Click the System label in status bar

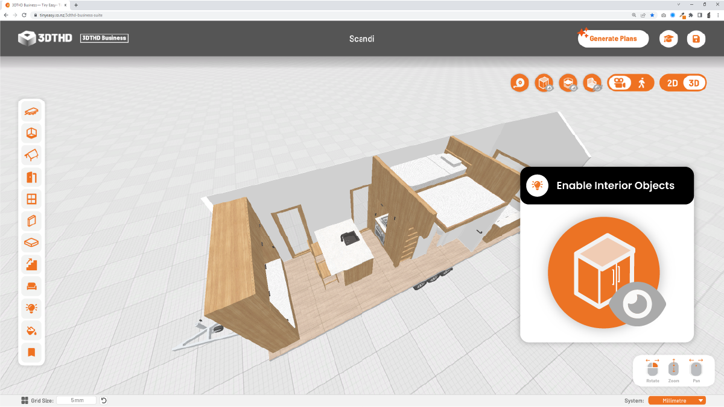pos(634,400)
